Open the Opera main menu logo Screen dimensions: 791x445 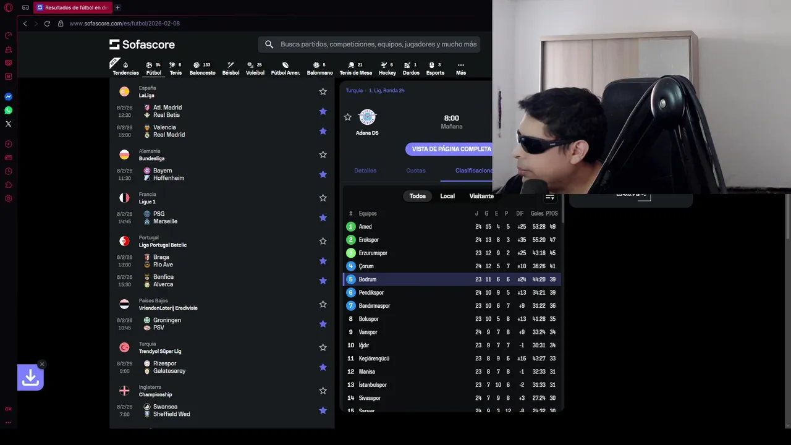pos(9,7)
